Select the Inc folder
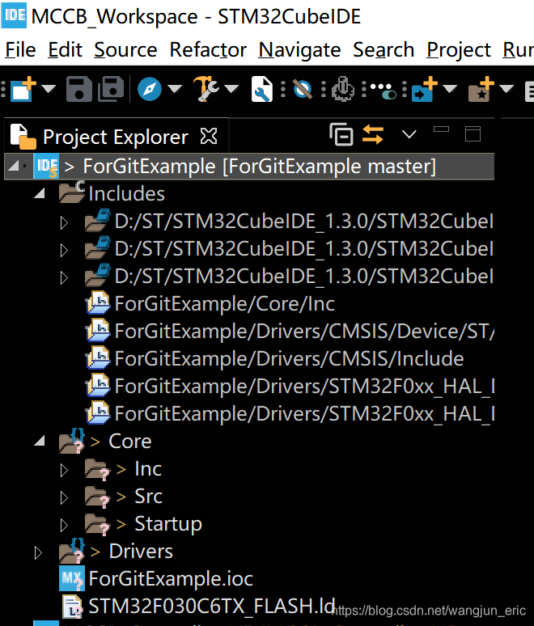The width and height of the screenshot is (534, 626). (x=148, y=469)
